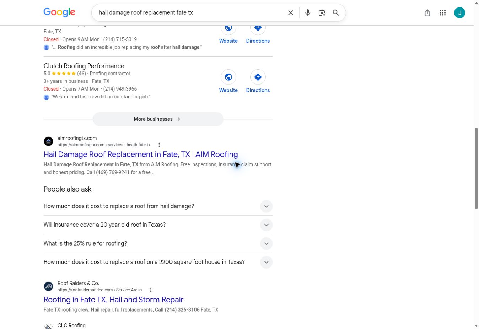The height and width of the screenshot is (329, 479).
Task: Click the Clutch Roofing 5.0 star rating
Action: 63,74
